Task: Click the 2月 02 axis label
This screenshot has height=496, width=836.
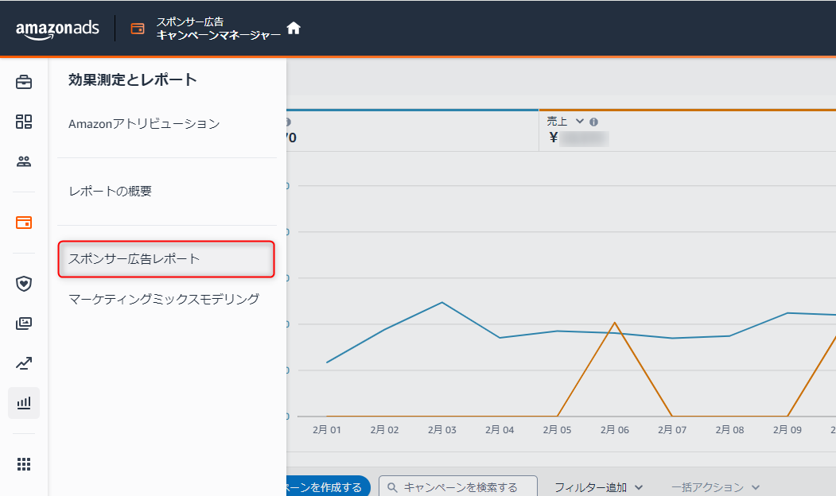Action: click(x=384, y=430)
